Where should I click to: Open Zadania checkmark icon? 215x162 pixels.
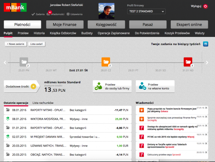(x=33, y=14)
